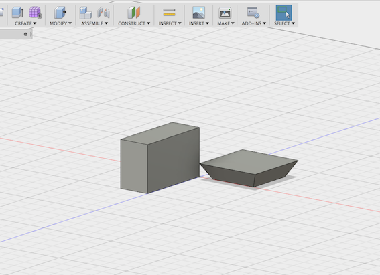
Task: Click the Insert image icon
Action: pos(199,13)
